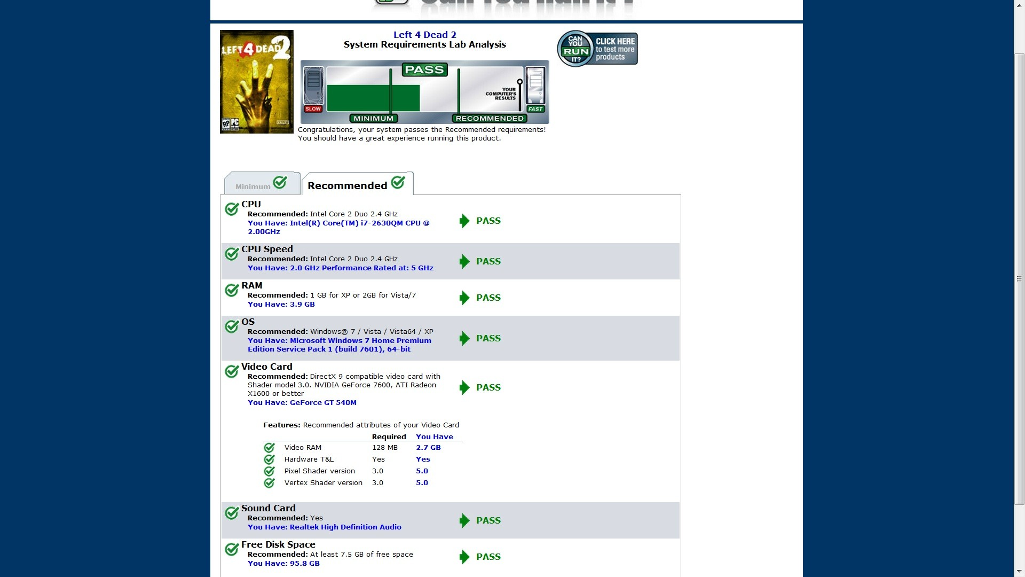Viewport: 1025px width, 577px height.
Task: Click the green checkmark icon beside Sound Card
Action: [232, 512]
